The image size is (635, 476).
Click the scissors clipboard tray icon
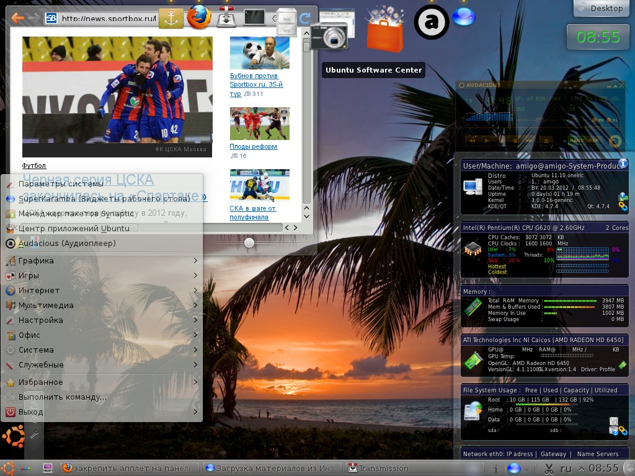point(549,469)
